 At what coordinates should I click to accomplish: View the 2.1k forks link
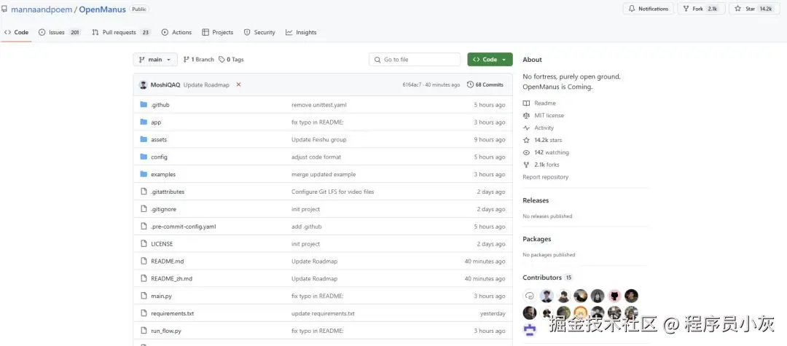(541, 165)
